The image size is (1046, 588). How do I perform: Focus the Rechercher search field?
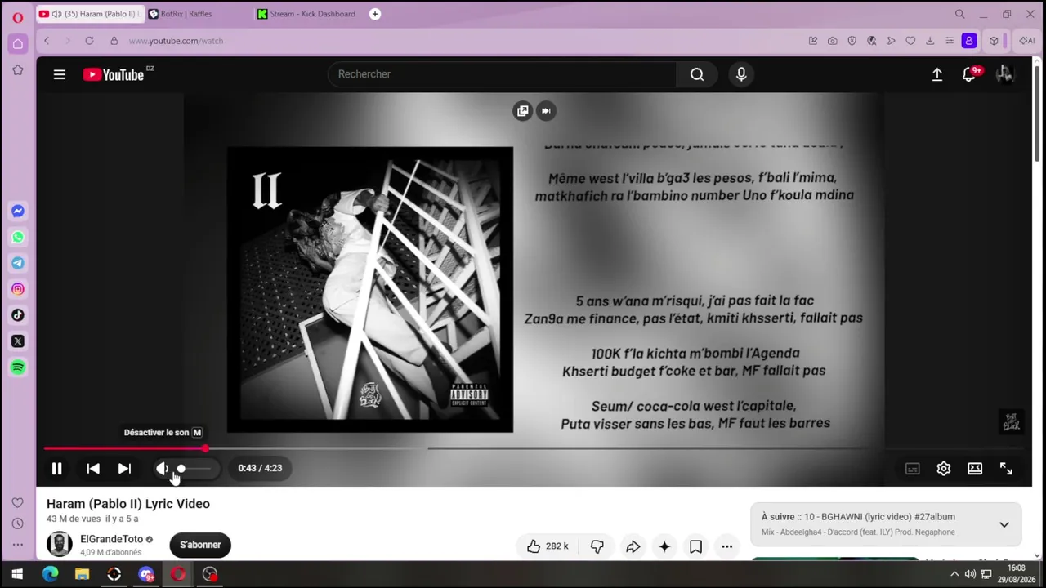[502, 74]
